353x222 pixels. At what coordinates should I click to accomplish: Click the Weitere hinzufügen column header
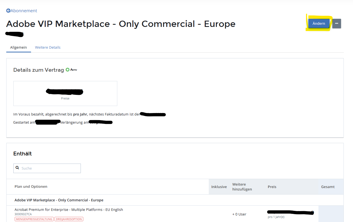pos(242,187)
